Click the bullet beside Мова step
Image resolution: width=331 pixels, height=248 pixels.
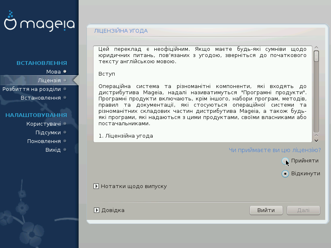click(65, 72)
